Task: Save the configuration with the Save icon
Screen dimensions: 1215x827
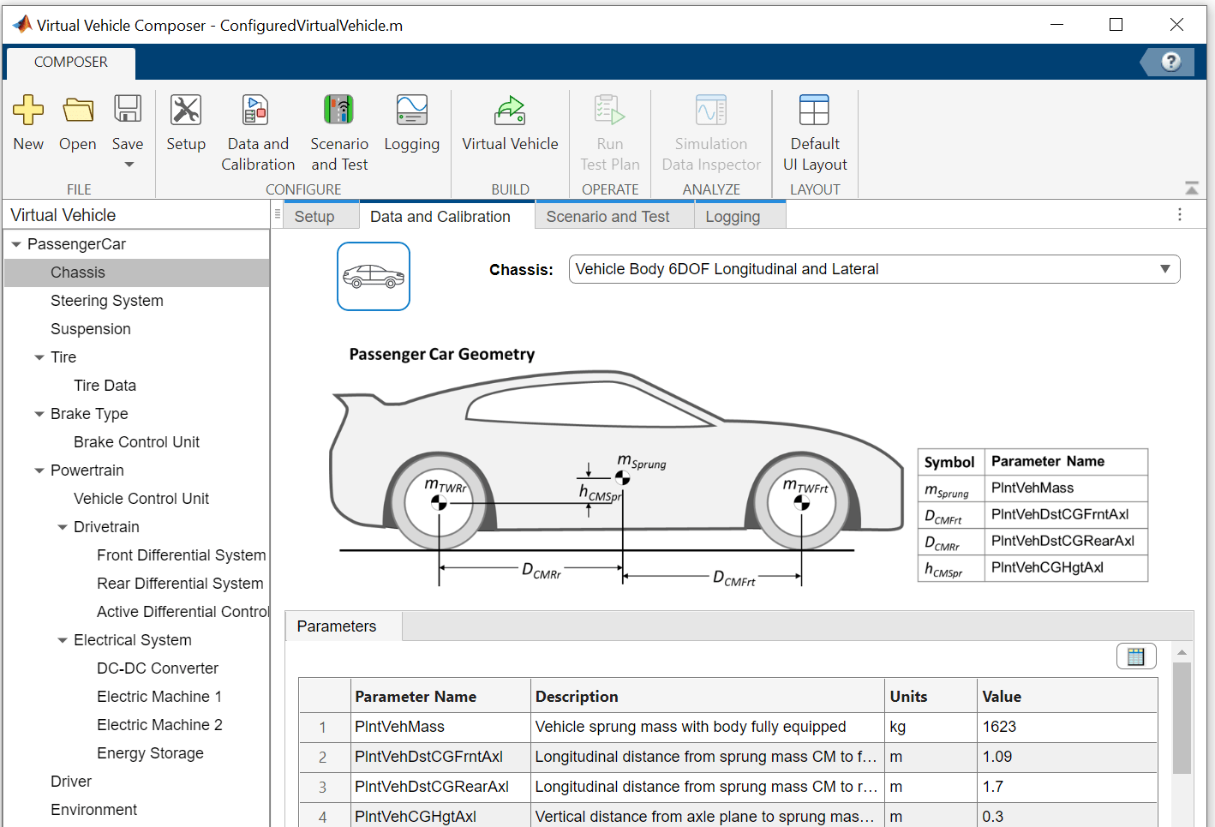Action: click(x=128, y=109)
